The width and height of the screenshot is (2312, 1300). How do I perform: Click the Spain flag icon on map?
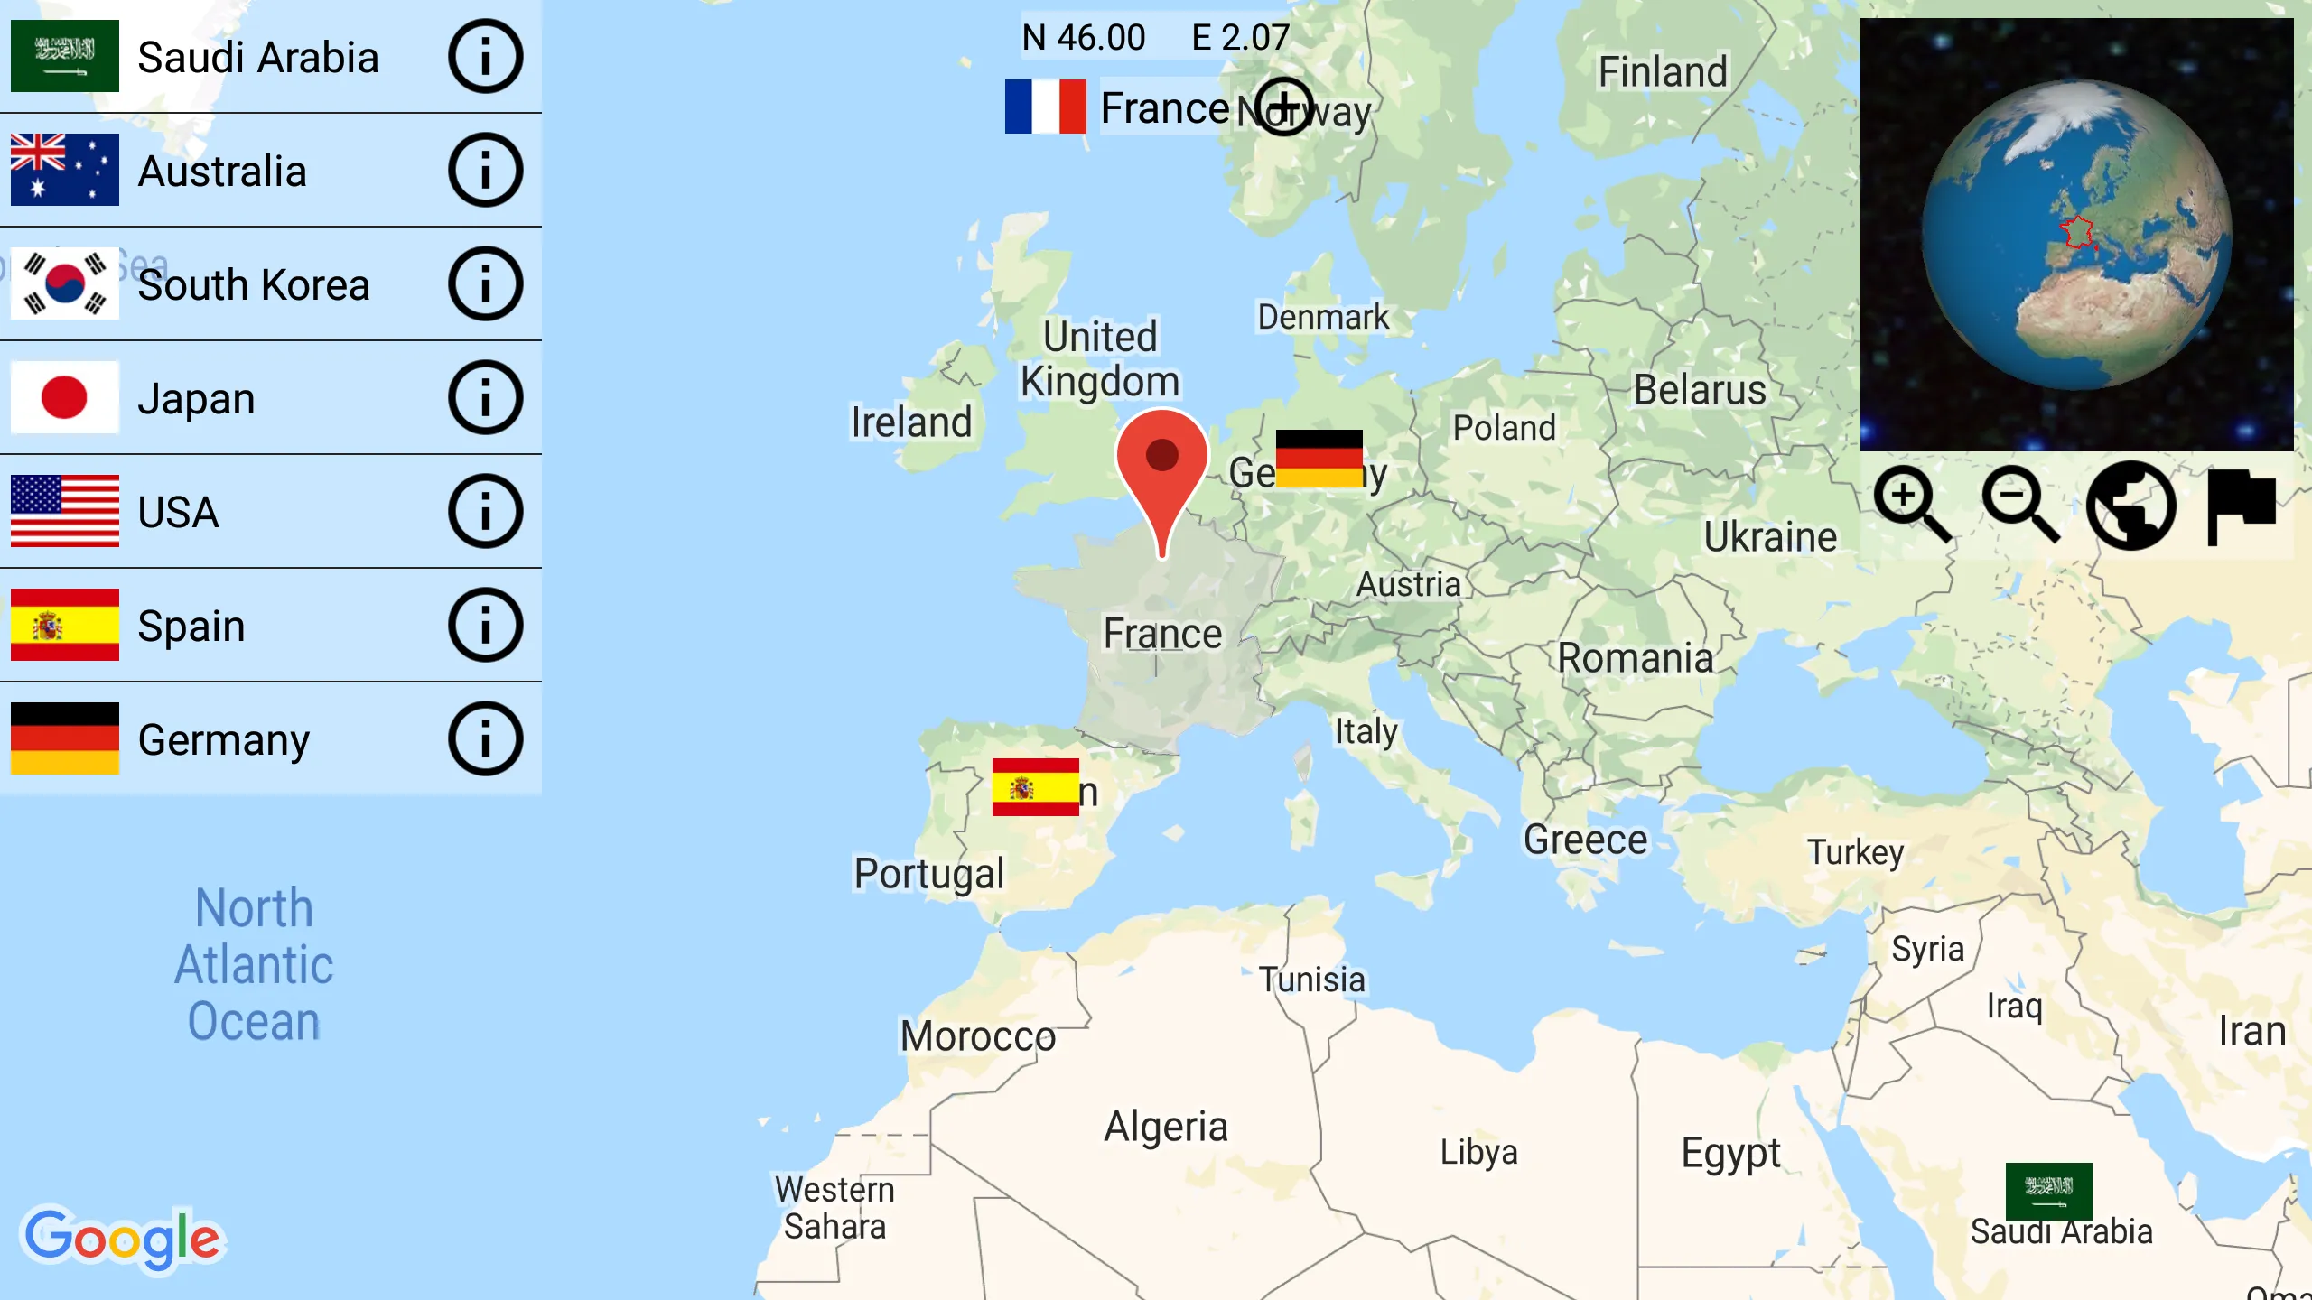pyautogui.click(x=1030, y=787)
